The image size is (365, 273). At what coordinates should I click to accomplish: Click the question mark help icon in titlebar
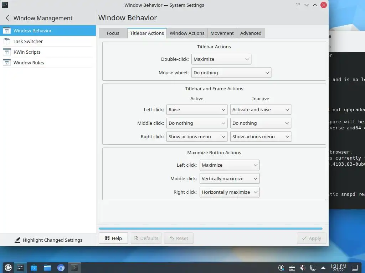298,5
